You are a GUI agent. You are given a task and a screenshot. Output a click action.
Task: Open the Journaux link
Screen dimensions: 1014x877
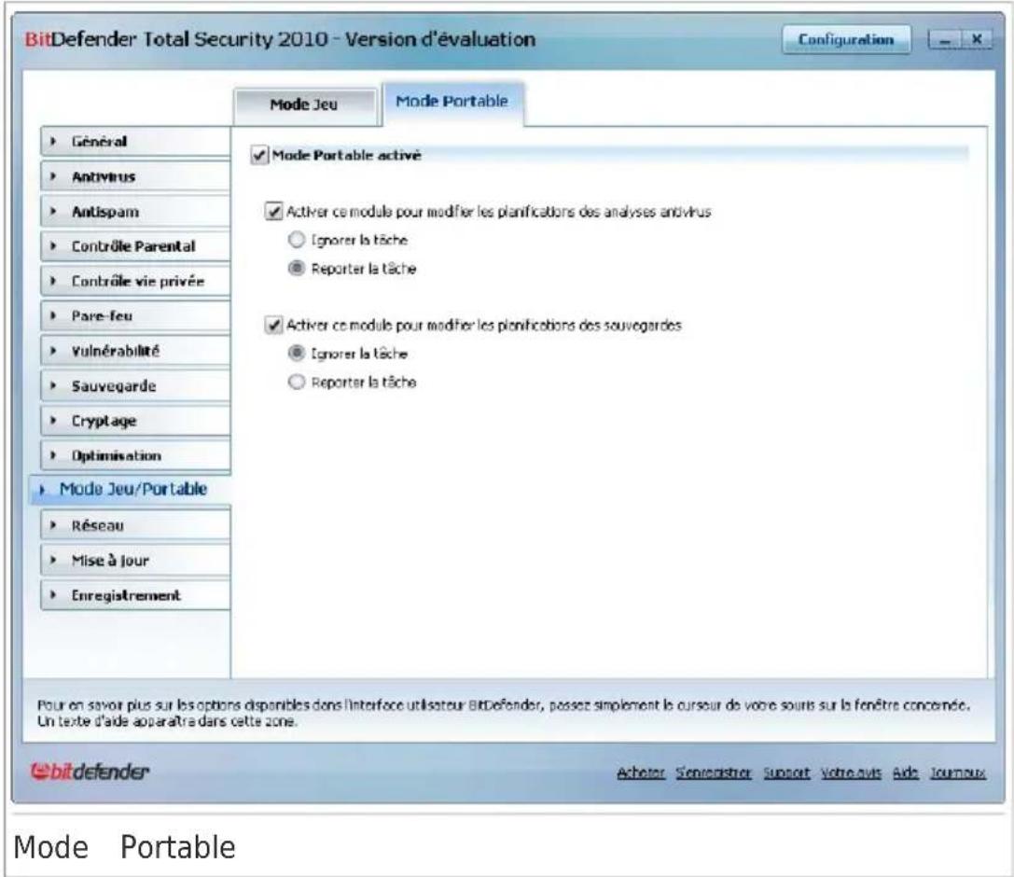click(x=958, y=773)
